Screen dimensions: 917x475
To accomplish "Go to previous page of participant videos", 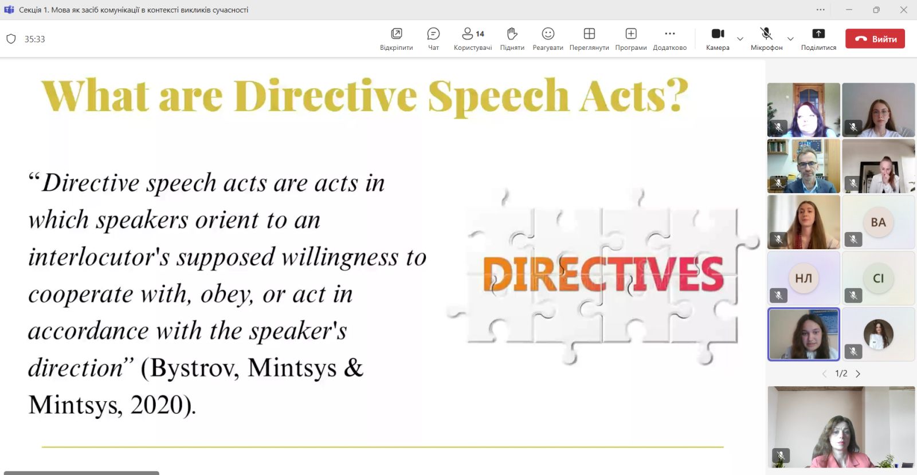I will pos(824,374).
